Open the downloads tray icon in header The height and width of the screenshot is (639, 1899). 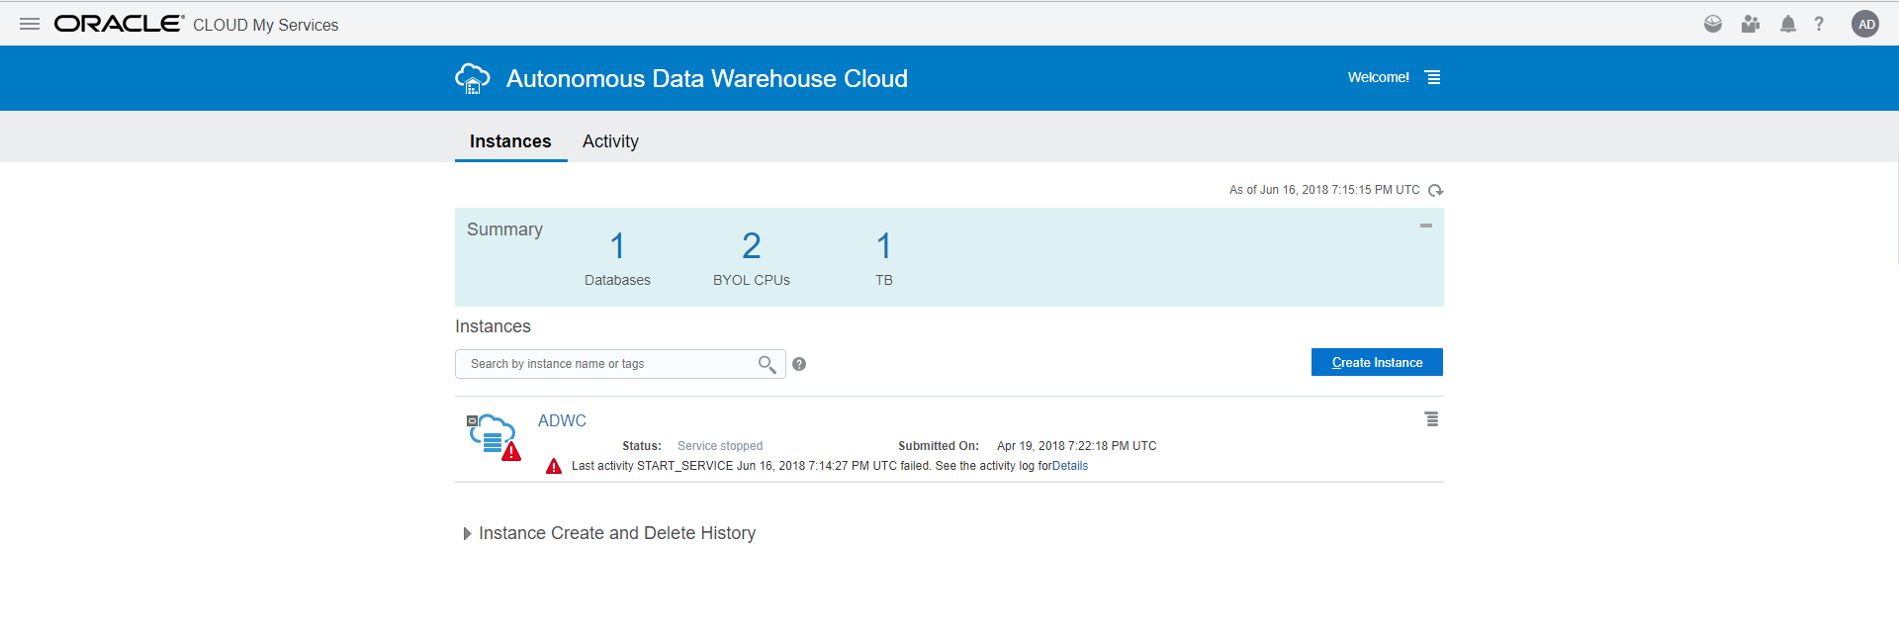(x=1713, y=24)
